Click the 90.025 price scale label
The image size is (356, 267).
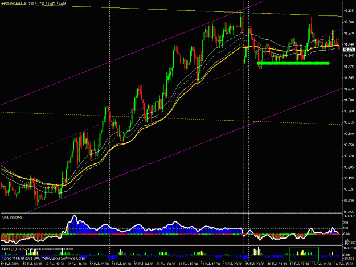pyautogui.click(x=349, y=189)
